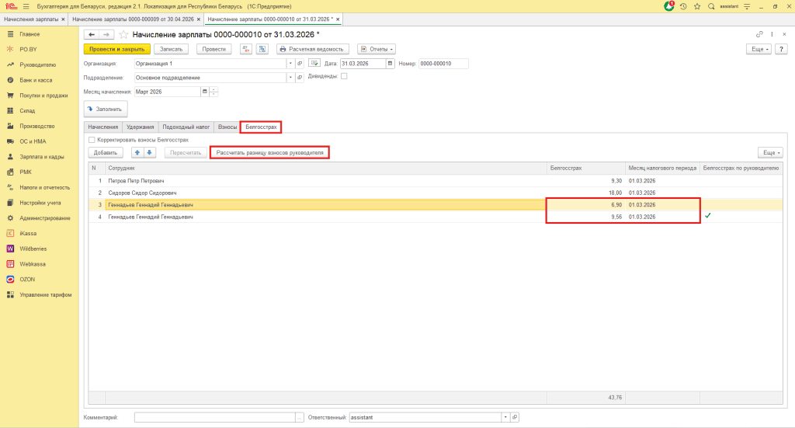
Task: Click Рассчитать разницу взносов руководителя
Action: click(269, 153)
